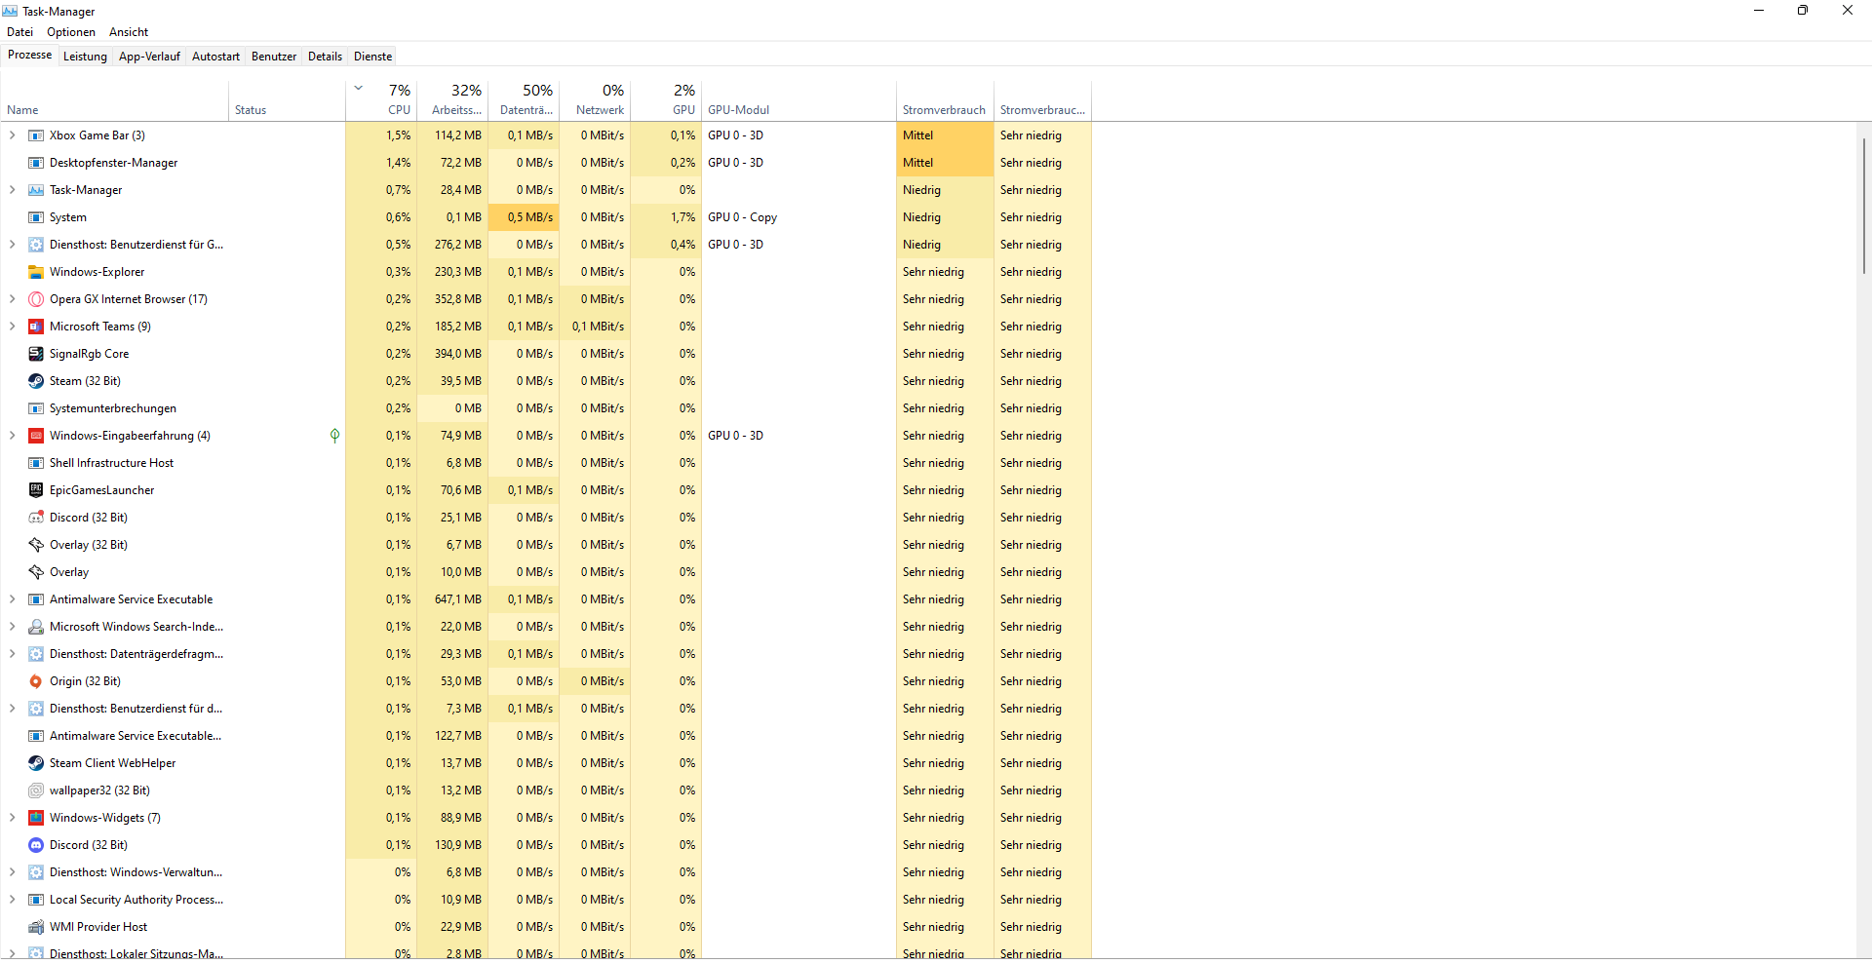This screenshot has height=964, width=1872.
Task: Sort by the Name column header
Action: coord(115,100)
